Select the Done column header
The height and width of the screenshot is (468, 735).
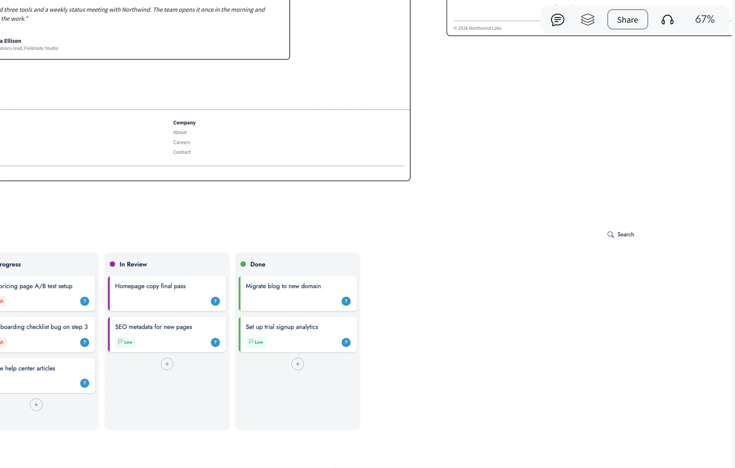258,264
